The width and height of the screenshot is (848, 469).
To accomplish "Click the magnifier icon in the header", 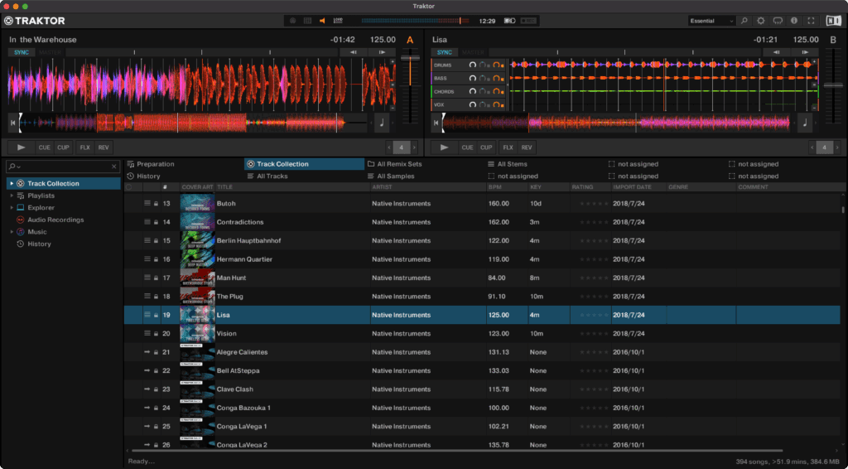I will coord(744,21).
